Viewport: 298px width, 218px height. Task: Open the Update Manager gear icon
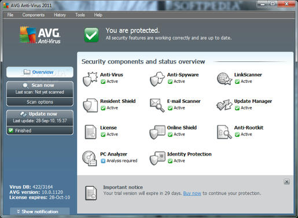click(224, 105)
